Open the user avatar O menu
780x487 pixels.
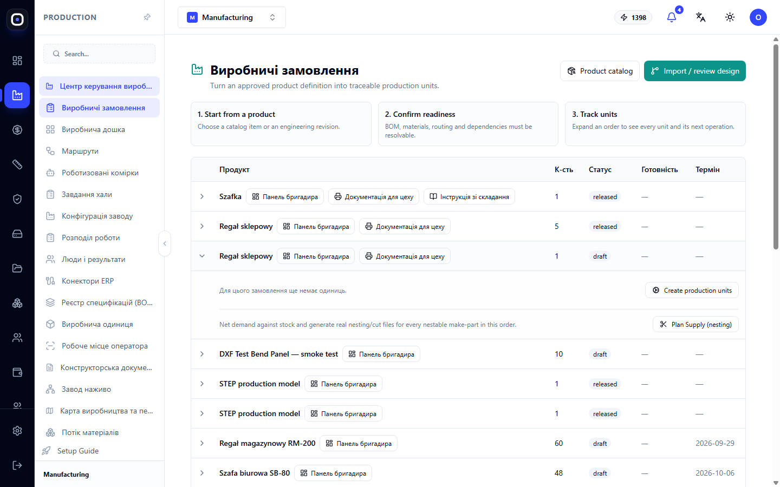point(758,17)
